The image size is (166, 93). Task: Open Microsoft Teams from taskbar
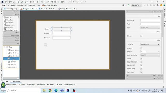[x=62, y=91]
